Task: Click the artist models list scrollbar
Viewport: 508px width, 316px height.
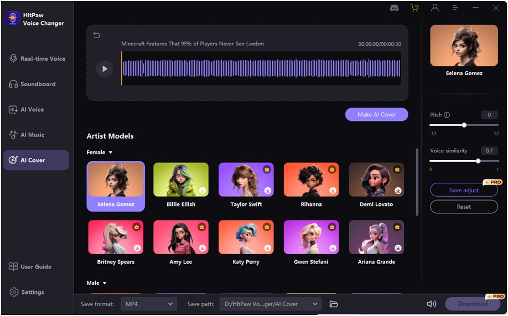Action: 417,182
